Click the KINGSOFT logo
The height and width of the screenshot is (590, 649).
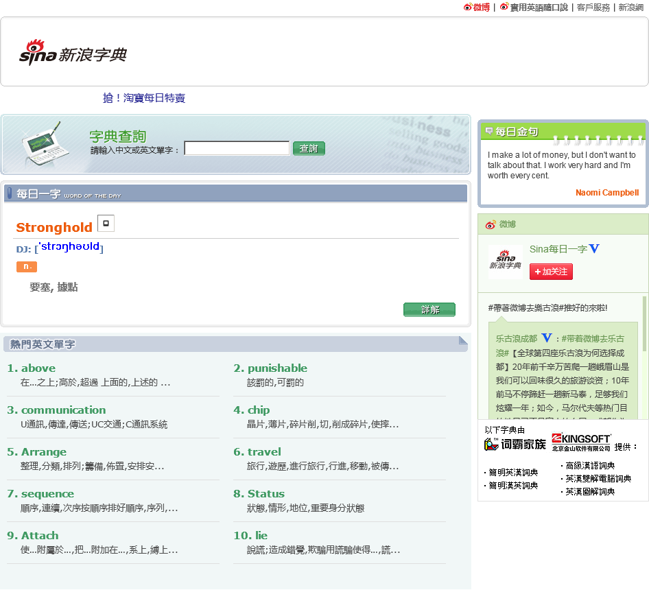point(580,442)
